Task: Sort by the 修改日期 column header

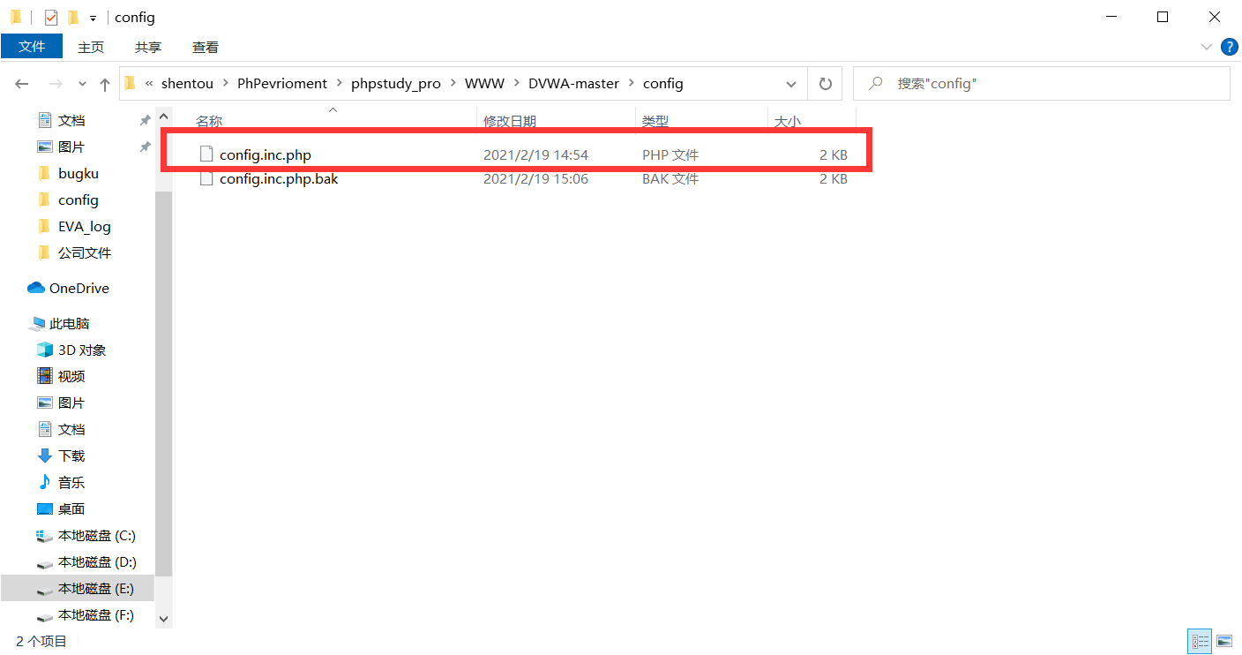Action: click(x=510, y=121)
